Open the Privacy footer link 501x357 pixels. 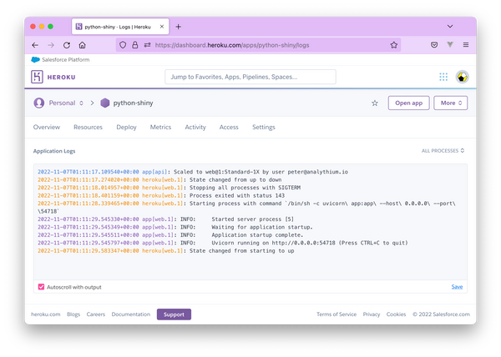pos(372,314)
